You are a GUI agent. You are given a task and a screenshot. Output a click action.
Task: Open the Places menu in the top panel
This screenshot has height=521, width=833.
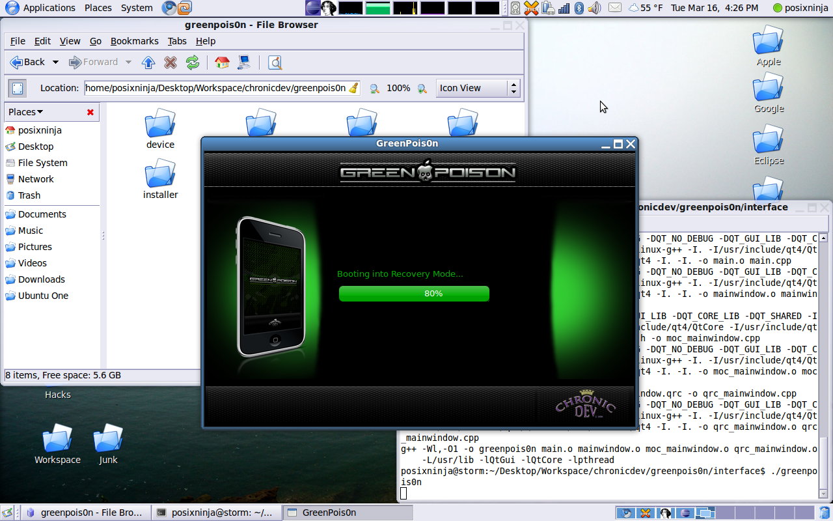(x=98, y=8)
